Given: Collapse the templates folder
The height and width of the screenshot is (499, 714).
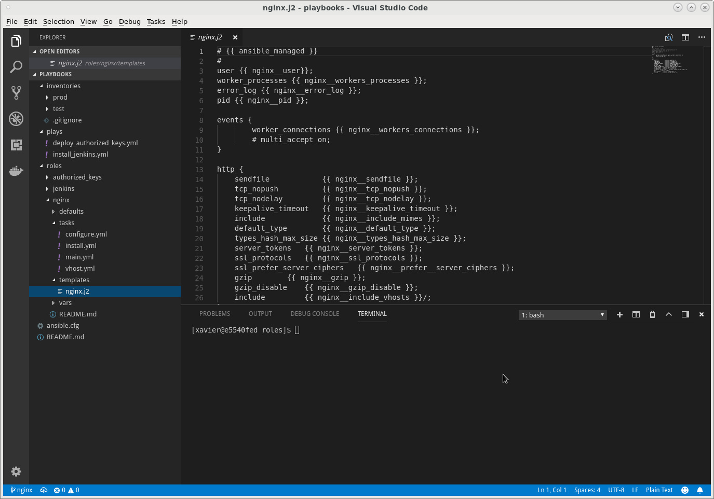Looking at the screenshot, I should pos(105,280).
